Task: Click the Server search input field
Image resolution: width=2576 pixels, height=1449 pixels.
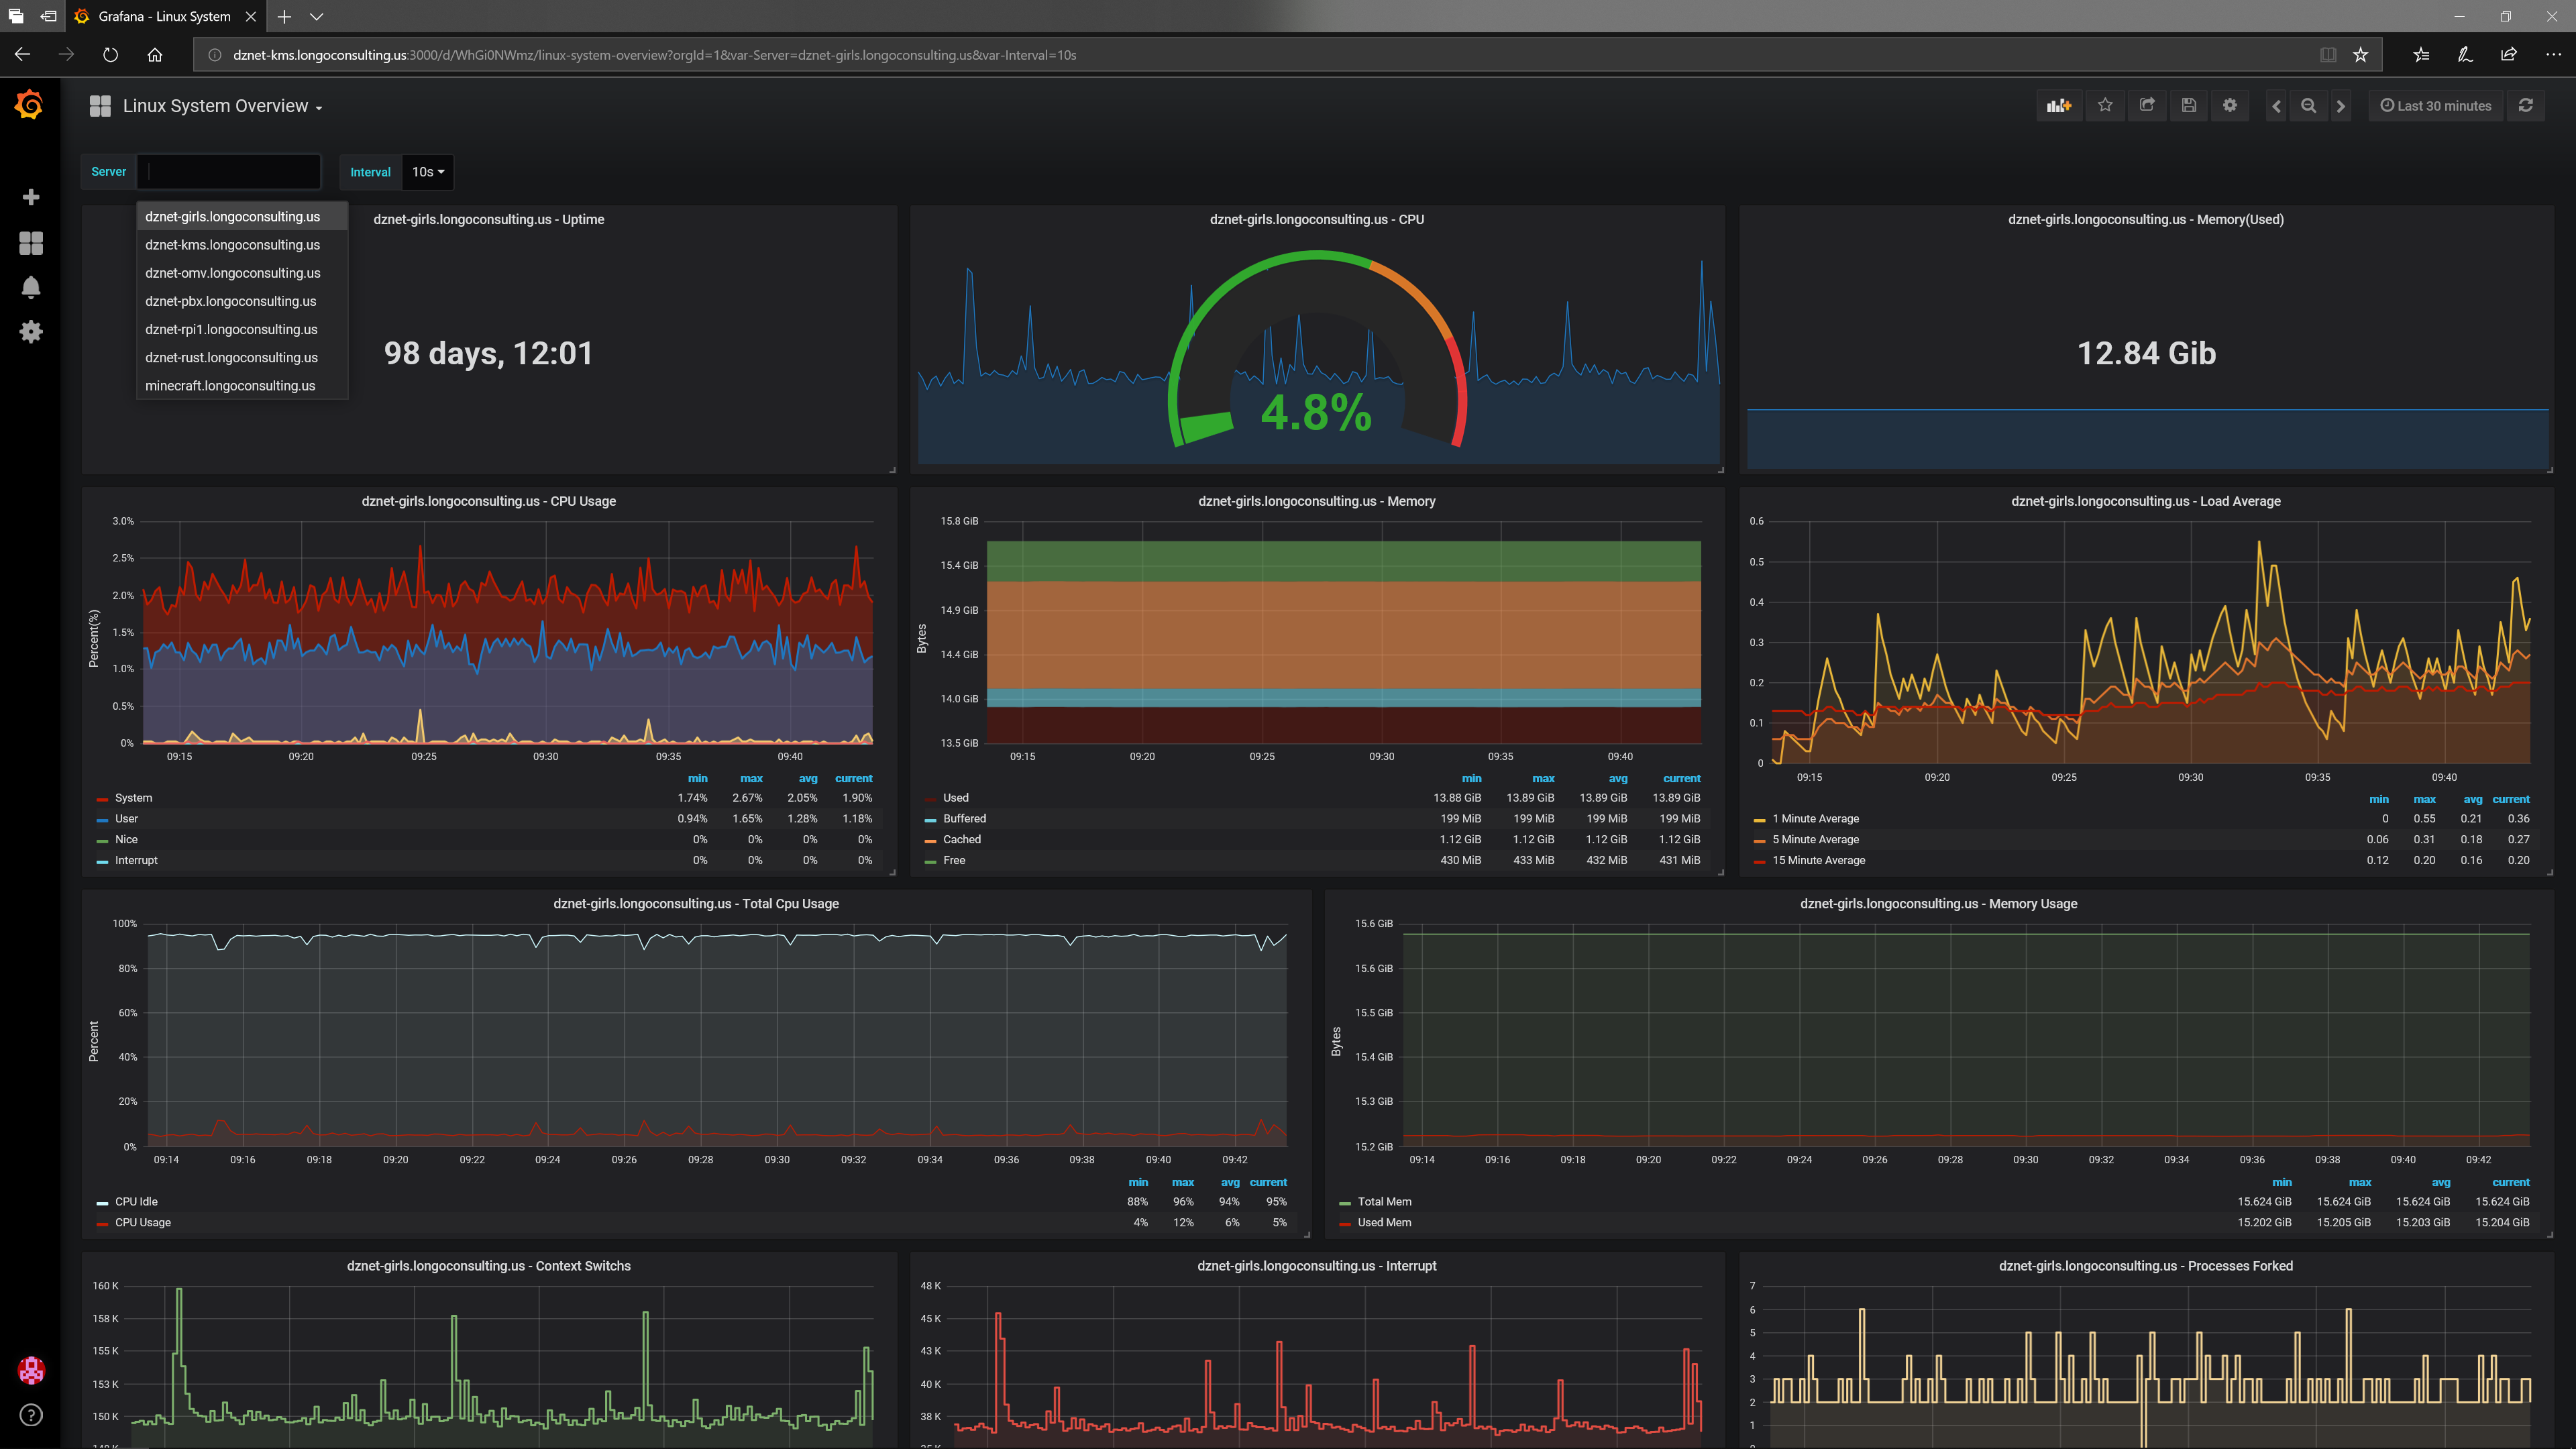Action: [229, 172]
